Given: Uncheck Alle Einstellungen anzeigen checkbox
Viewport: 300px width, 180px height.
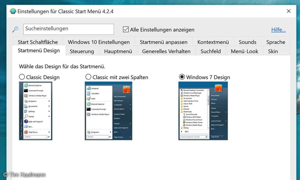Looking at the screenshot, I should point(126,29).
